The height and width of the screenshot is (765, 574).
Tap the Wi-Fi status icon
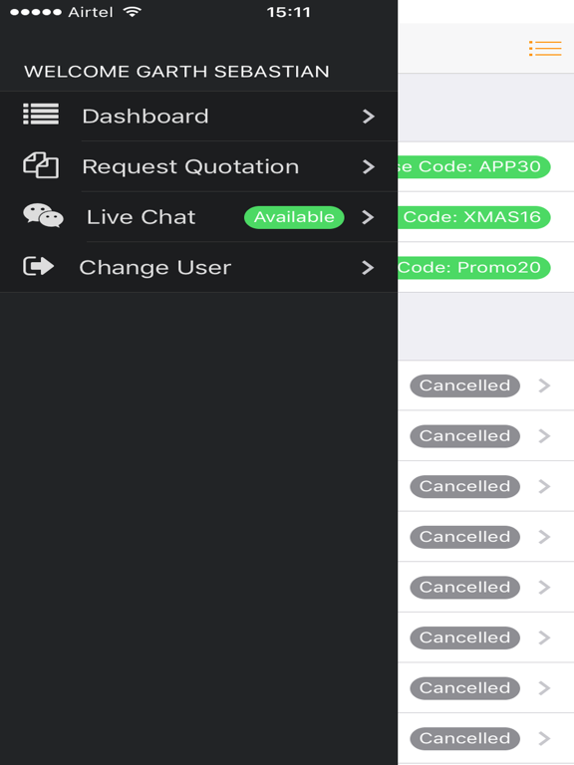coord(132,12)
